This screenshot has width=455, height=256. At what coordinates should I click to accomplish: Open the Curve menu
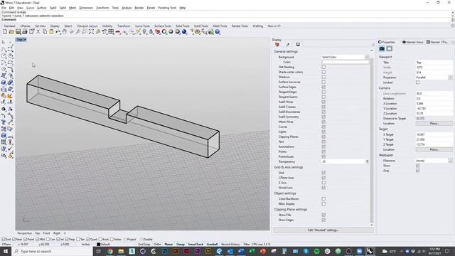(30, 8)
